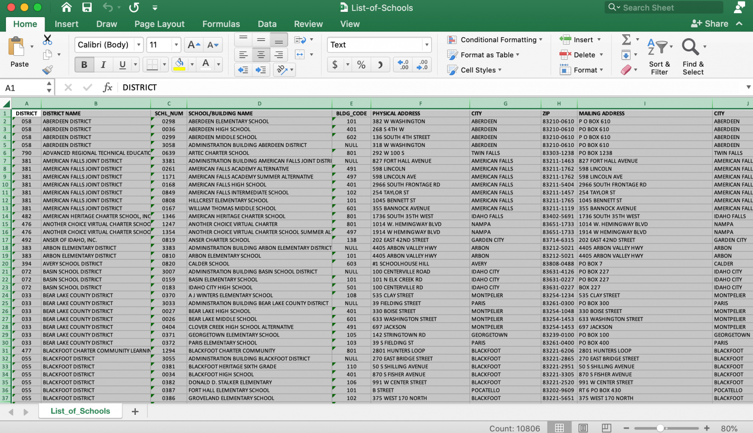Add a new sheet with the plus button
The height and width of the screenshot is (433, 753).
tap(135, 411)
